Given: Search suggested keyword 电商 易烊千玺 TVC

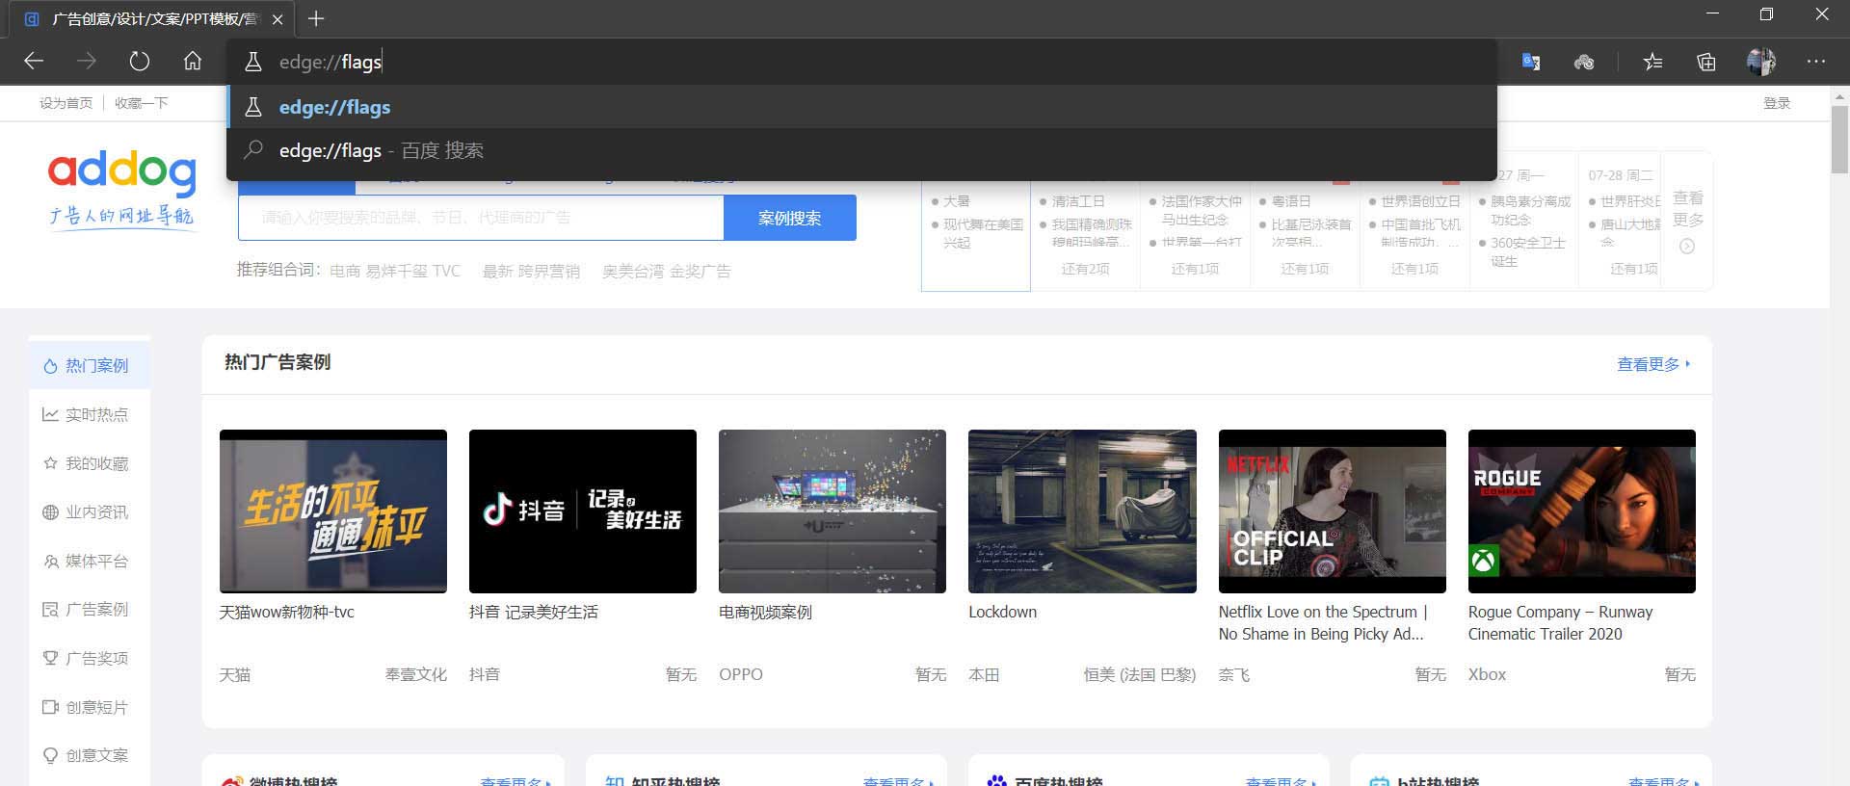Looking at the screenshot, I should coord(395,272).
